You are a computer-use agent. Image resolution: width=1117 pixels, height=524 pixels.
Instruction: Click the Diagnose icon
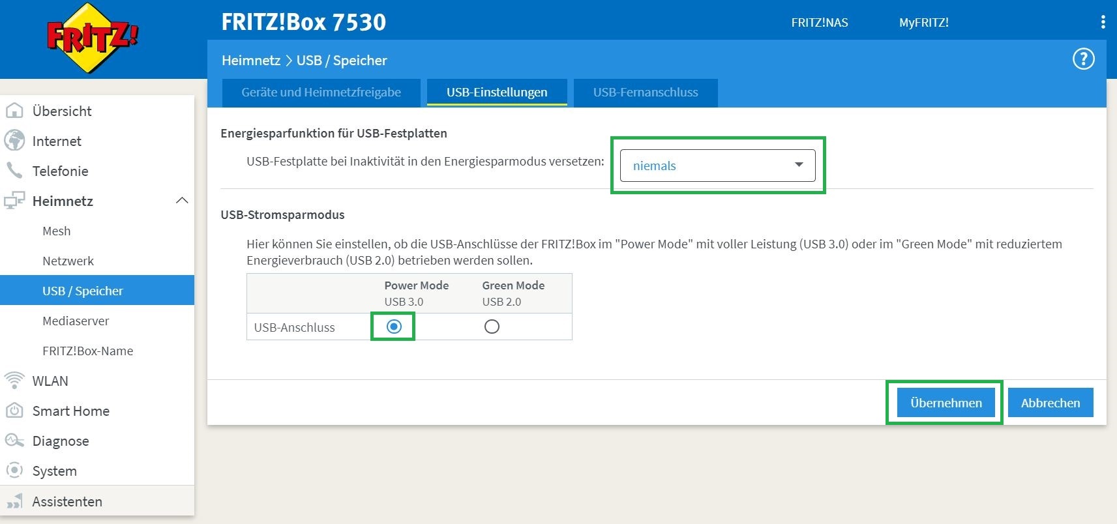click(14, 441)
